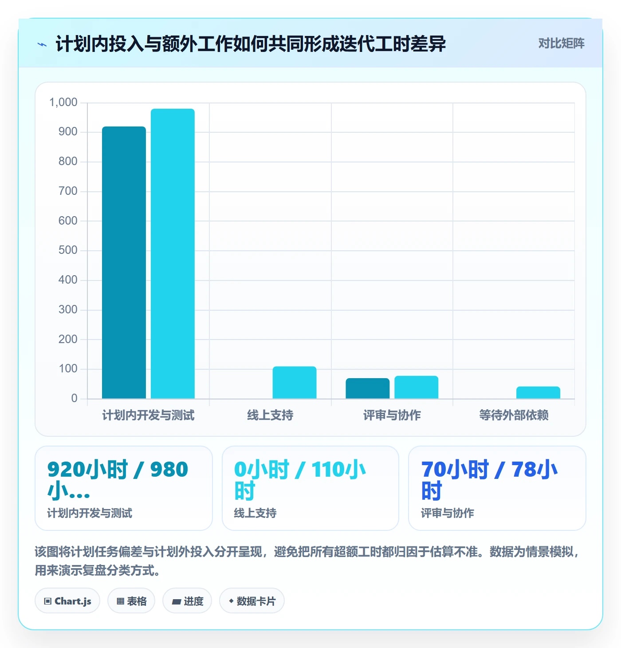The height and width of the screenshot is (648, 621).
Task: Click the chart title heading text
Action: pyautogui.click(x=251, y=44)
